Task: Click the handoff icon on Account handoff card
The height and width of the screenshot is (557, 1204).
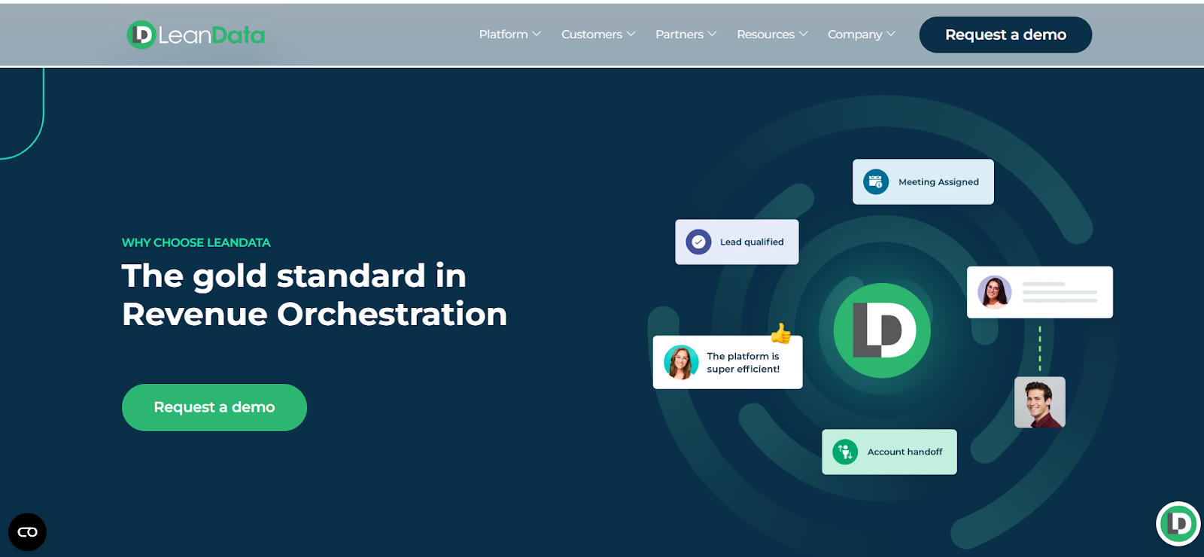Action: (x=845, y=452)
